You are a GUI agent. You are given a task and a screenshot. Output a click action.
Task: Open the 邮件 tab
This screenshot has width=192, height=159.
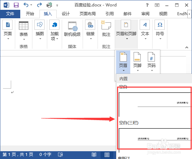point(128,14)
